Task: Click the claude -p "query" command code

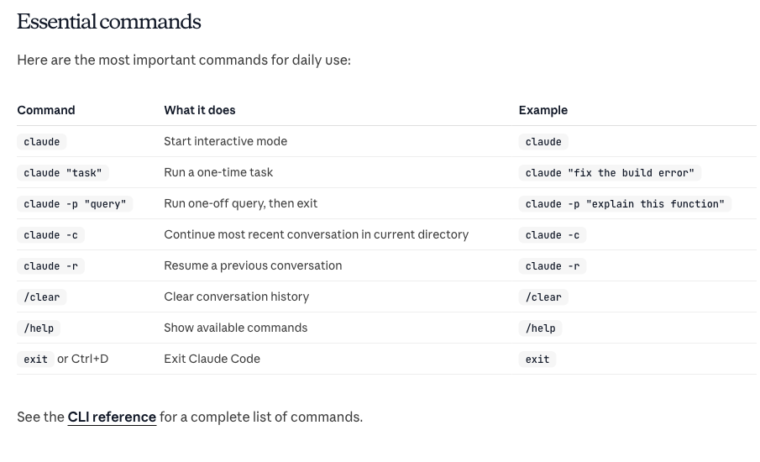Action: click(x=75, y=203)
